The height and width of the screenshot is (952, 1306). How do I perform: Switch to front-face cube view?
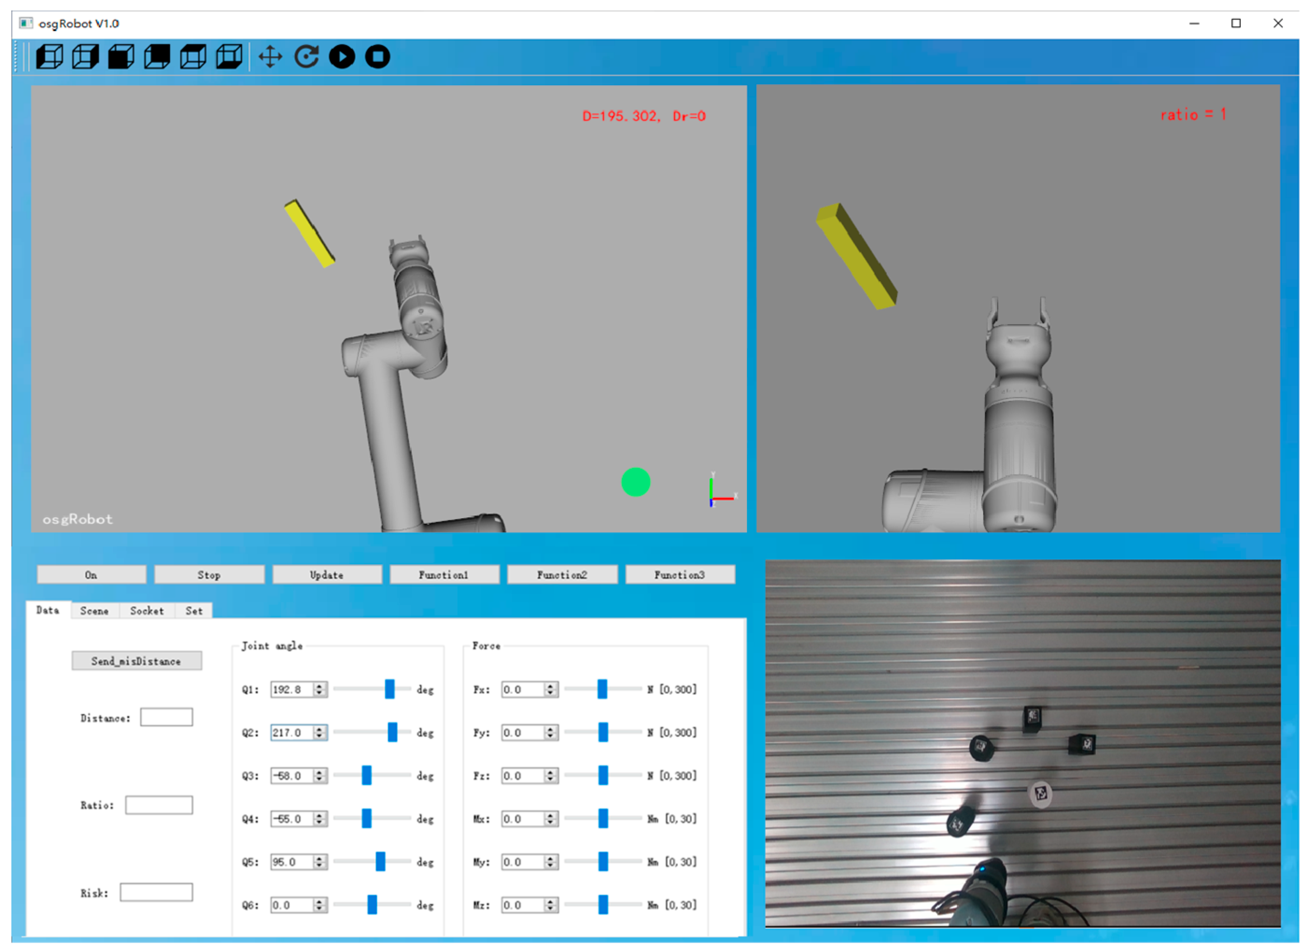pyautogui.click(x=121, y=56)
